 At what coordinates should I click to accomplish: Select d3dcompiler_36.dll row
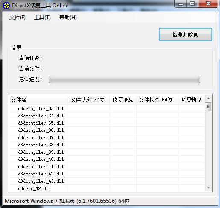click(41, 130)
